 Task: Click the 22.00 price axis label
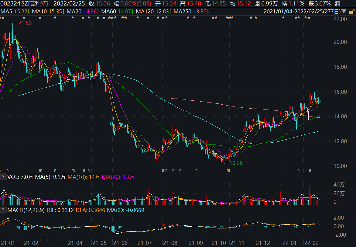(340, 19)
